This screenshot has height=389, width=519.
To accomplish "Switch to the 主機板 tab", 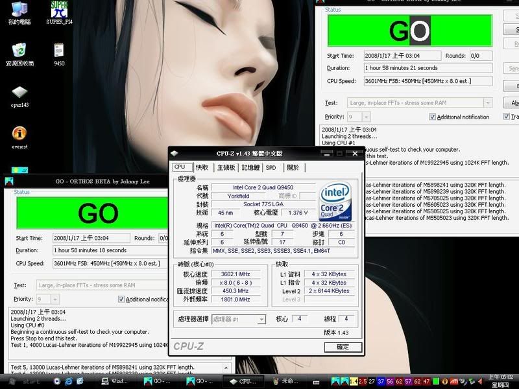I will click(x=226, y=167).
